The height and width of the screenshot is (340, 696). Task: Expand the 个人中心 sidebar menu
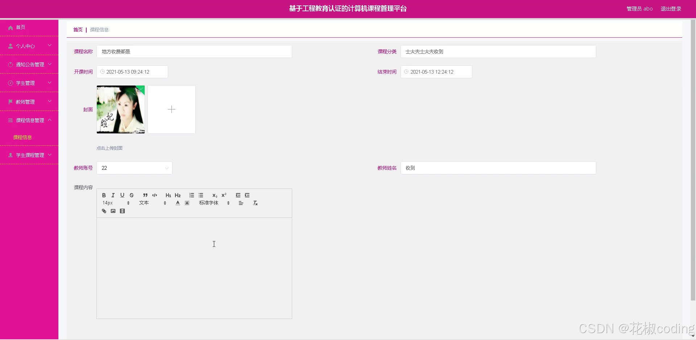click(x=29, y=46)
